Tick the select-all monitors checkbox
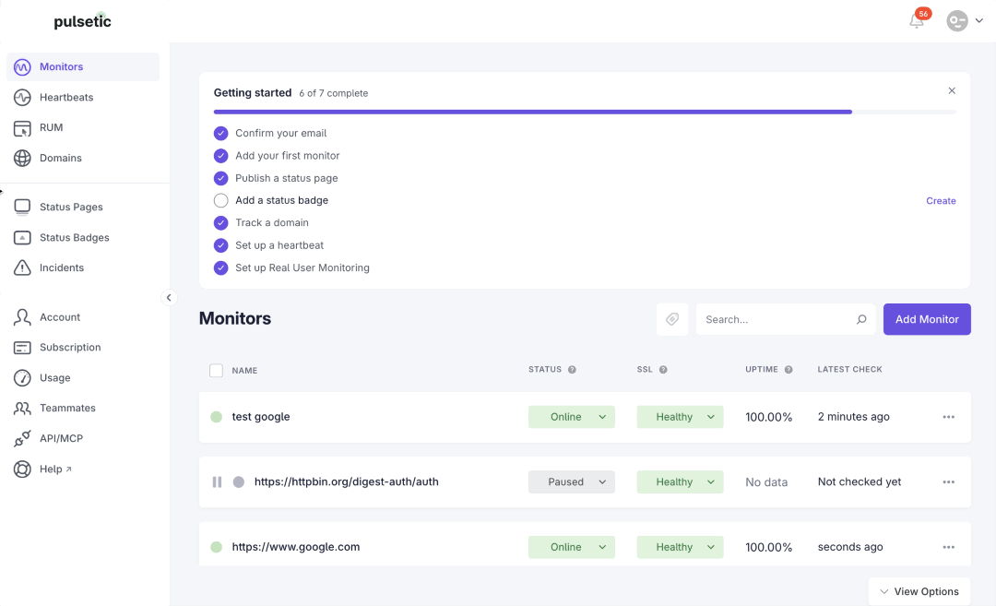This screenshot has width=996, height=606. click(216, 371)
